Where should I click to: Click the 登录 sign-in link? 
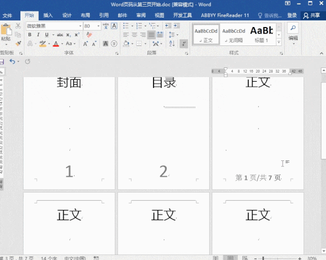292,15
